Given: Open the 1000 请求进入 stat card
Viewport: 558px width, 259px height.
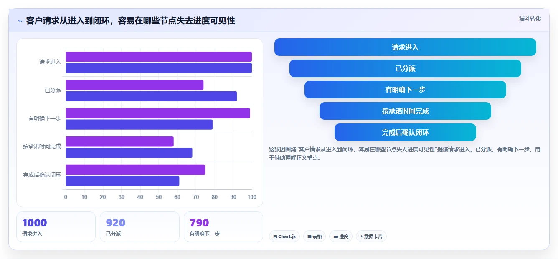Looking at the screenshot, I should click(56, 227).
